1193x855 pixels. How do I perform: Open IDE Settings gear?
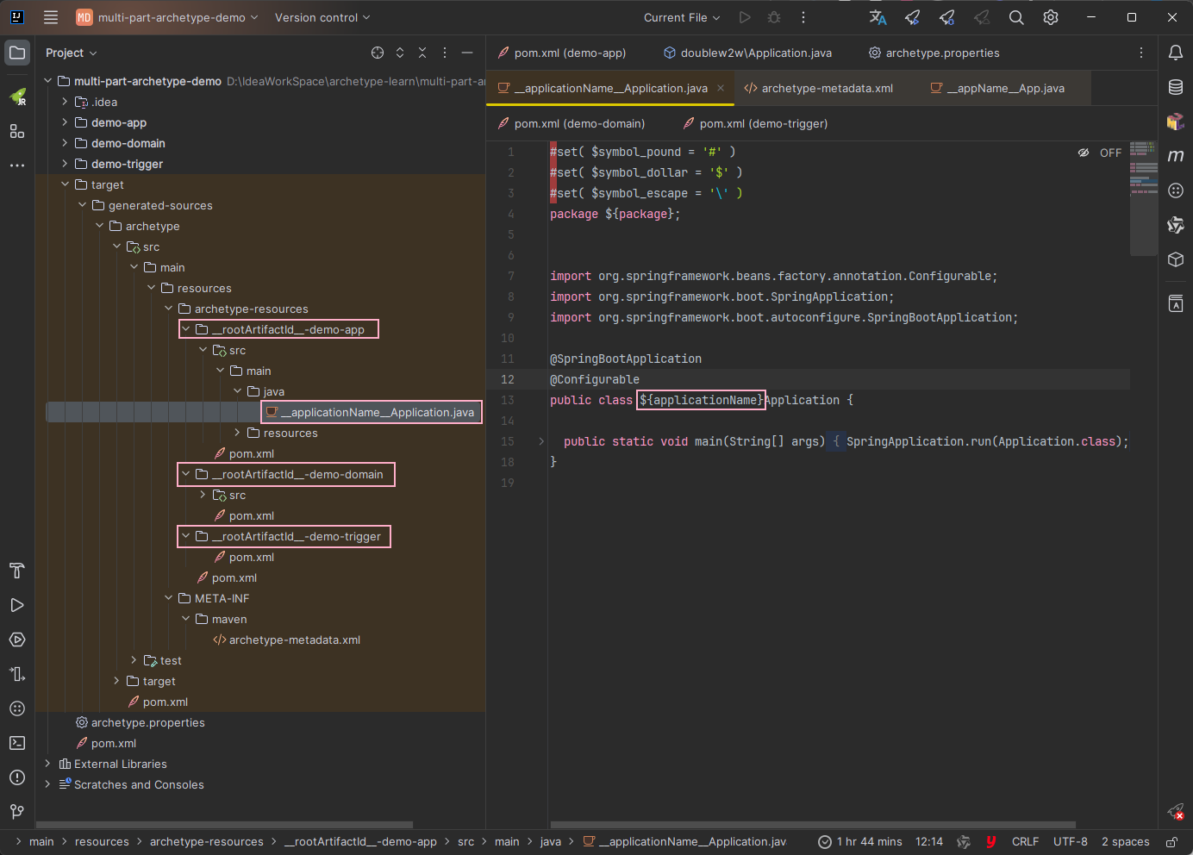[x=1051, y=17]
